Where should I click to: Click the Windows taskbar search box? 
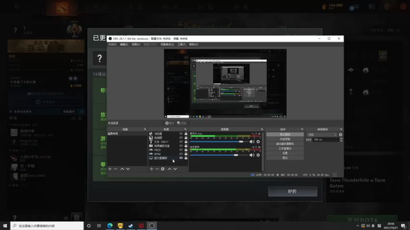pyautogui.click(x=47, y=225)
